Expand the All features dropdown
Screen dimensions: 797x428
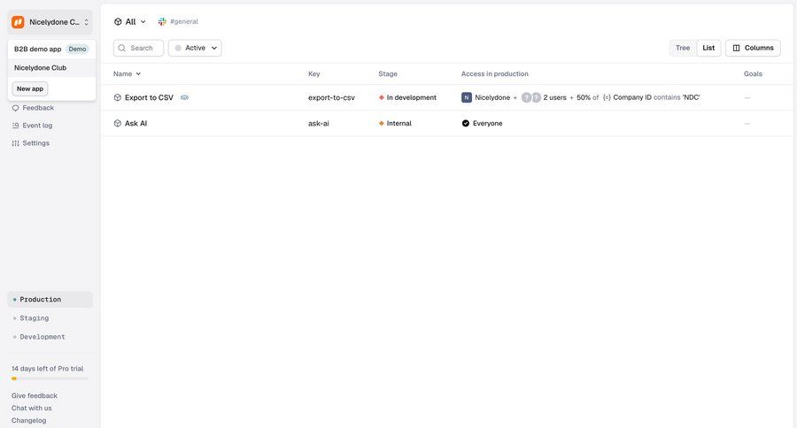coord(129,21)
